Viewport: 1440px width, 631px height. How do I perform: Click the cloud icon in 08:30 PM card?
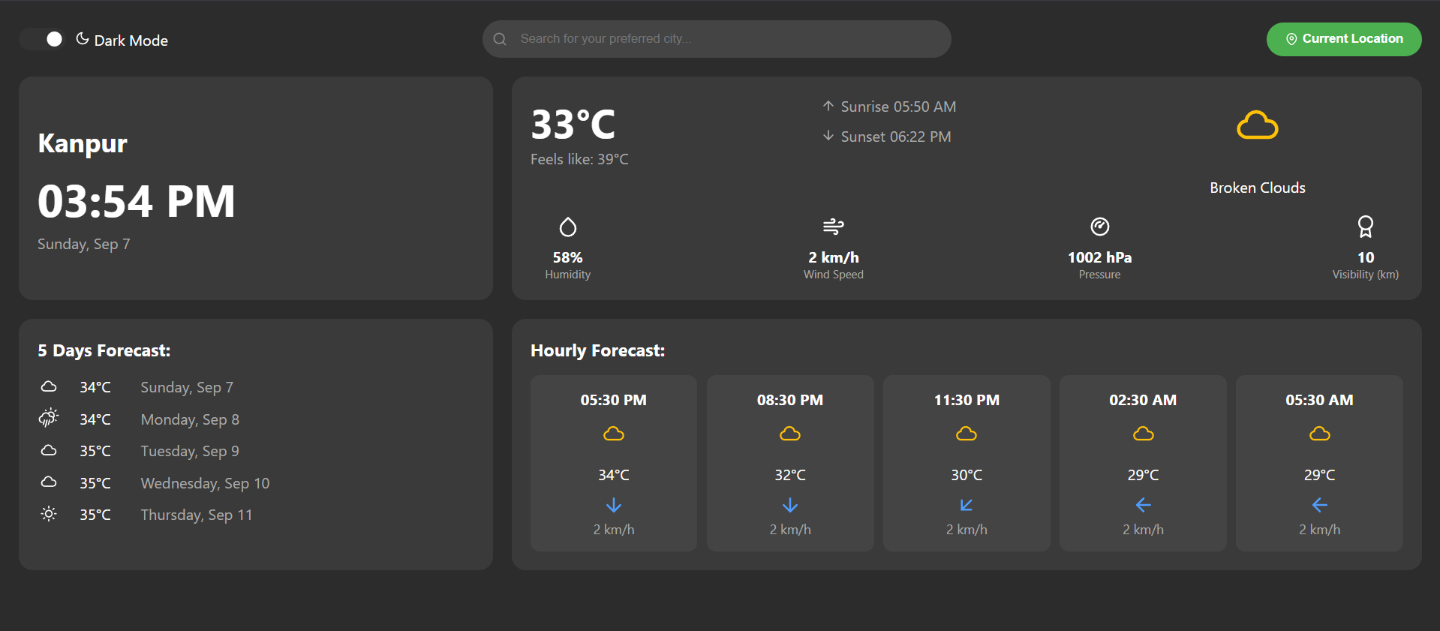click(x=789, y=434)
